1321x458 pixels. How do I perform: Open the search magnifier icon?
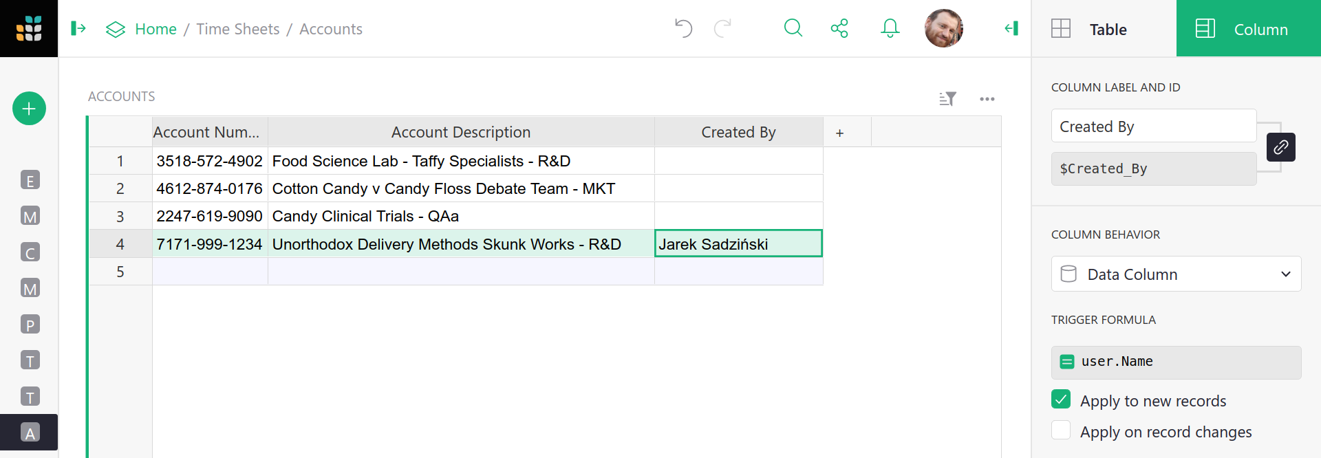pyautogui.click(x=793, y=28)
